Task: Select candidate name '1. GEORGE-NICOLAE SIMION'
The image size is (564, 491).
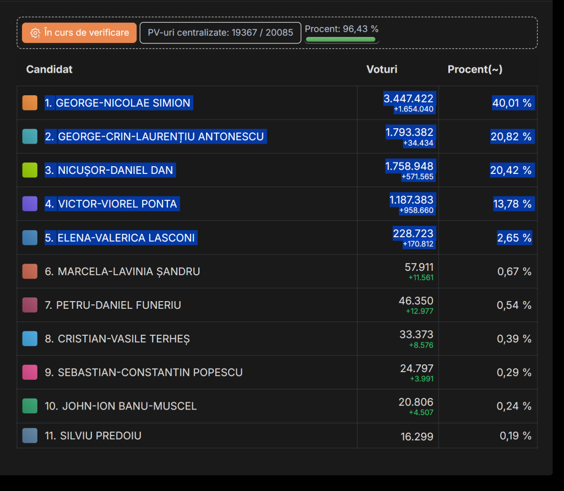Action: pos(119,103)
